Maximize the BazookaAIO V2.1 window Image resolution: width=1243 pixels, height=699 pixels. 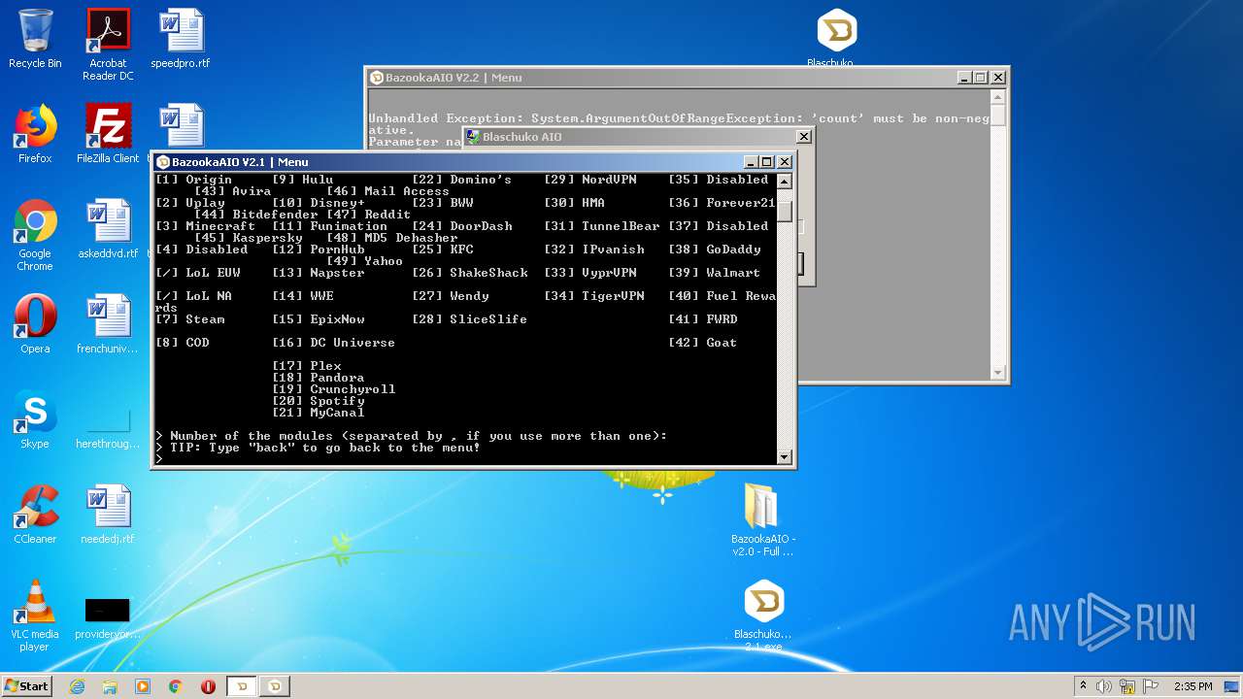(x=767, y=162)
